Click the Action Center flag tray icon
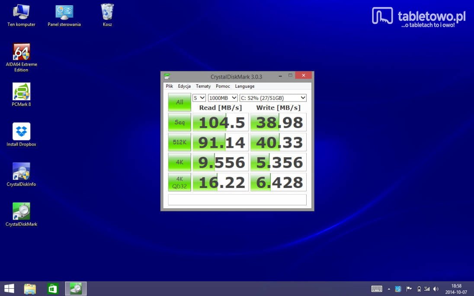The image size is (474, 296). point(409,289)
